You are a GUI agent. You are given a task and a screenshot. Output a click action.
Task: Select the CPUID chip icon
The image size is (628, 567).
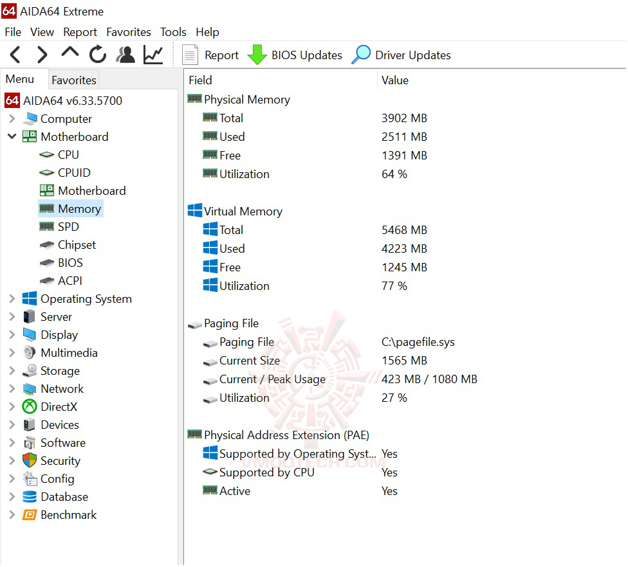(x=46, y=173)
